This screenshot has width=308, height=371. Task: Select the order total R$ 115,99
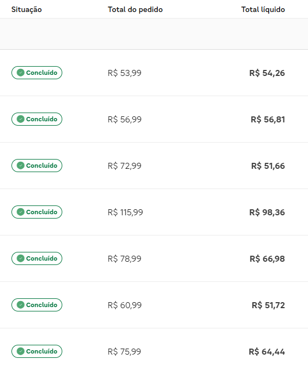click(125, 212)
